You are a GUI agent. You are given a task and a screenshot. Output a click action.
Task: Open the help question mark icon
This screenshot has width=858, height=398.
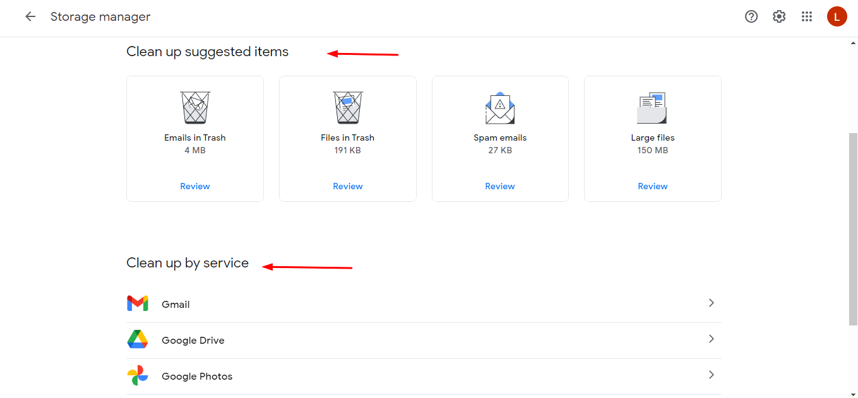751,17
